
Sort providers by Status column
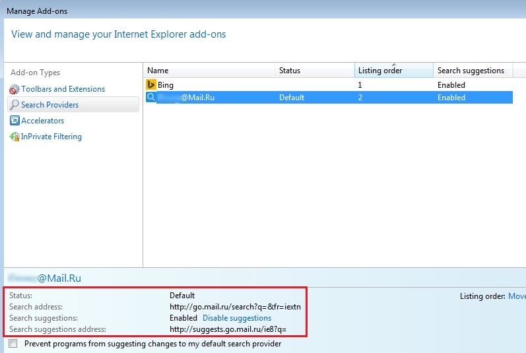click(x=314, y=71)
